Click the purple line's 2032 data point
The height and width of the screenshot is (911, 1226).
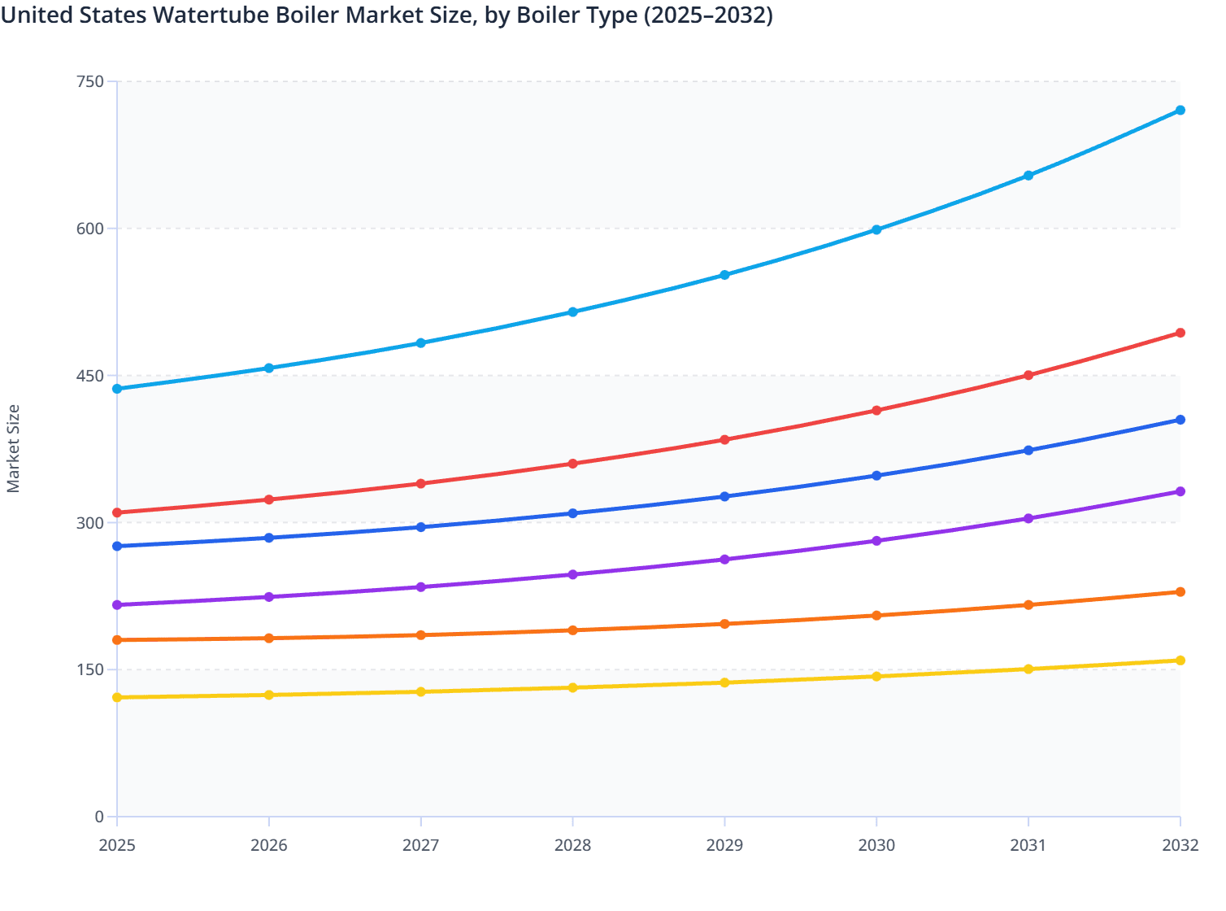pyautogui.click(x=1180, y=491)
